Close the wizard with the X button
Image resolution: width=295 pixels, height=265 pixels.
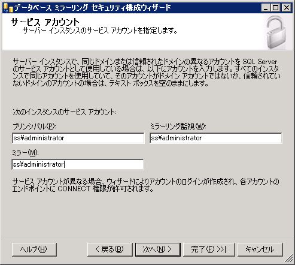pos(287,8)
